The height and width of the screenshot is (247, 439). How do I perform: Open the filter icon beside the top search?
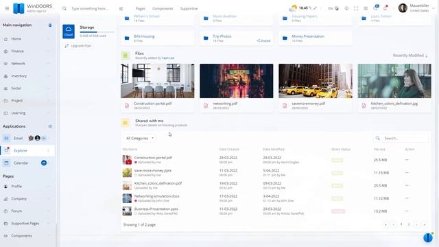tap(121, 9)
